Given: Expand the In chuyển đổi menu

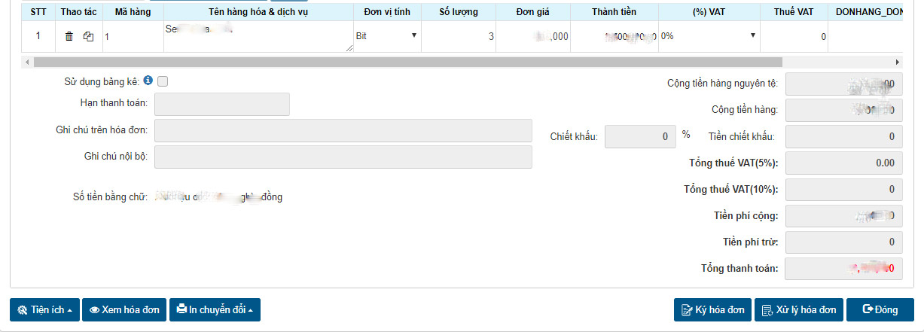Looking at the screenshot, I should [215, 310].
